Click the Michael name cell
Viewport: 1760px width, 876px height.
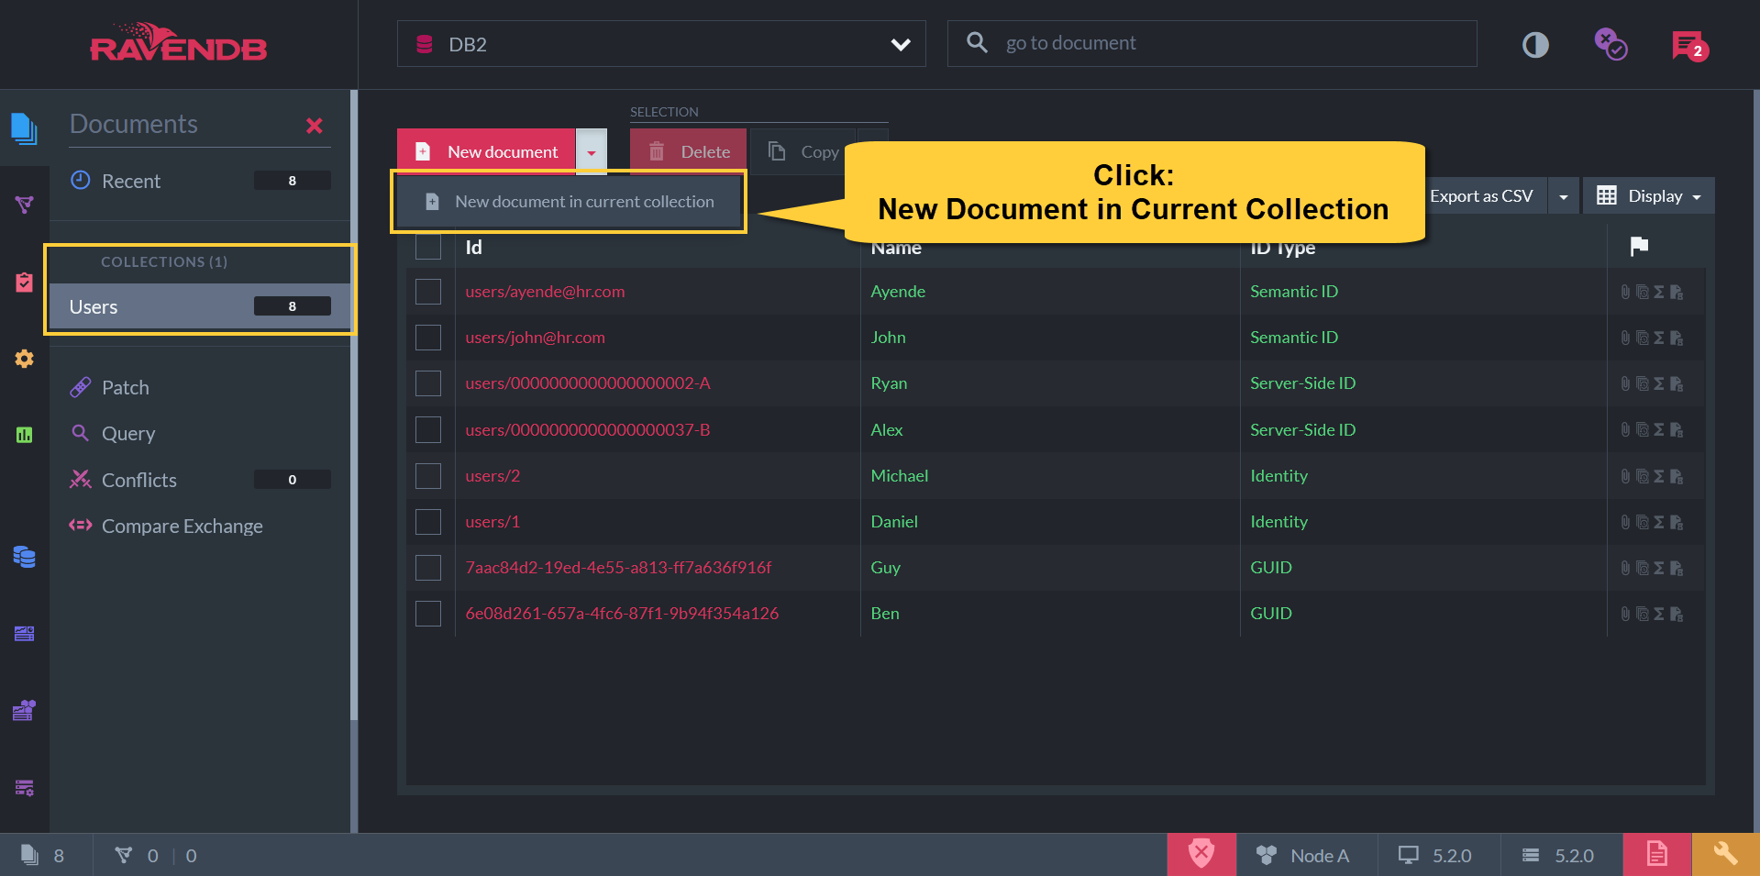(x=900, y=476)
